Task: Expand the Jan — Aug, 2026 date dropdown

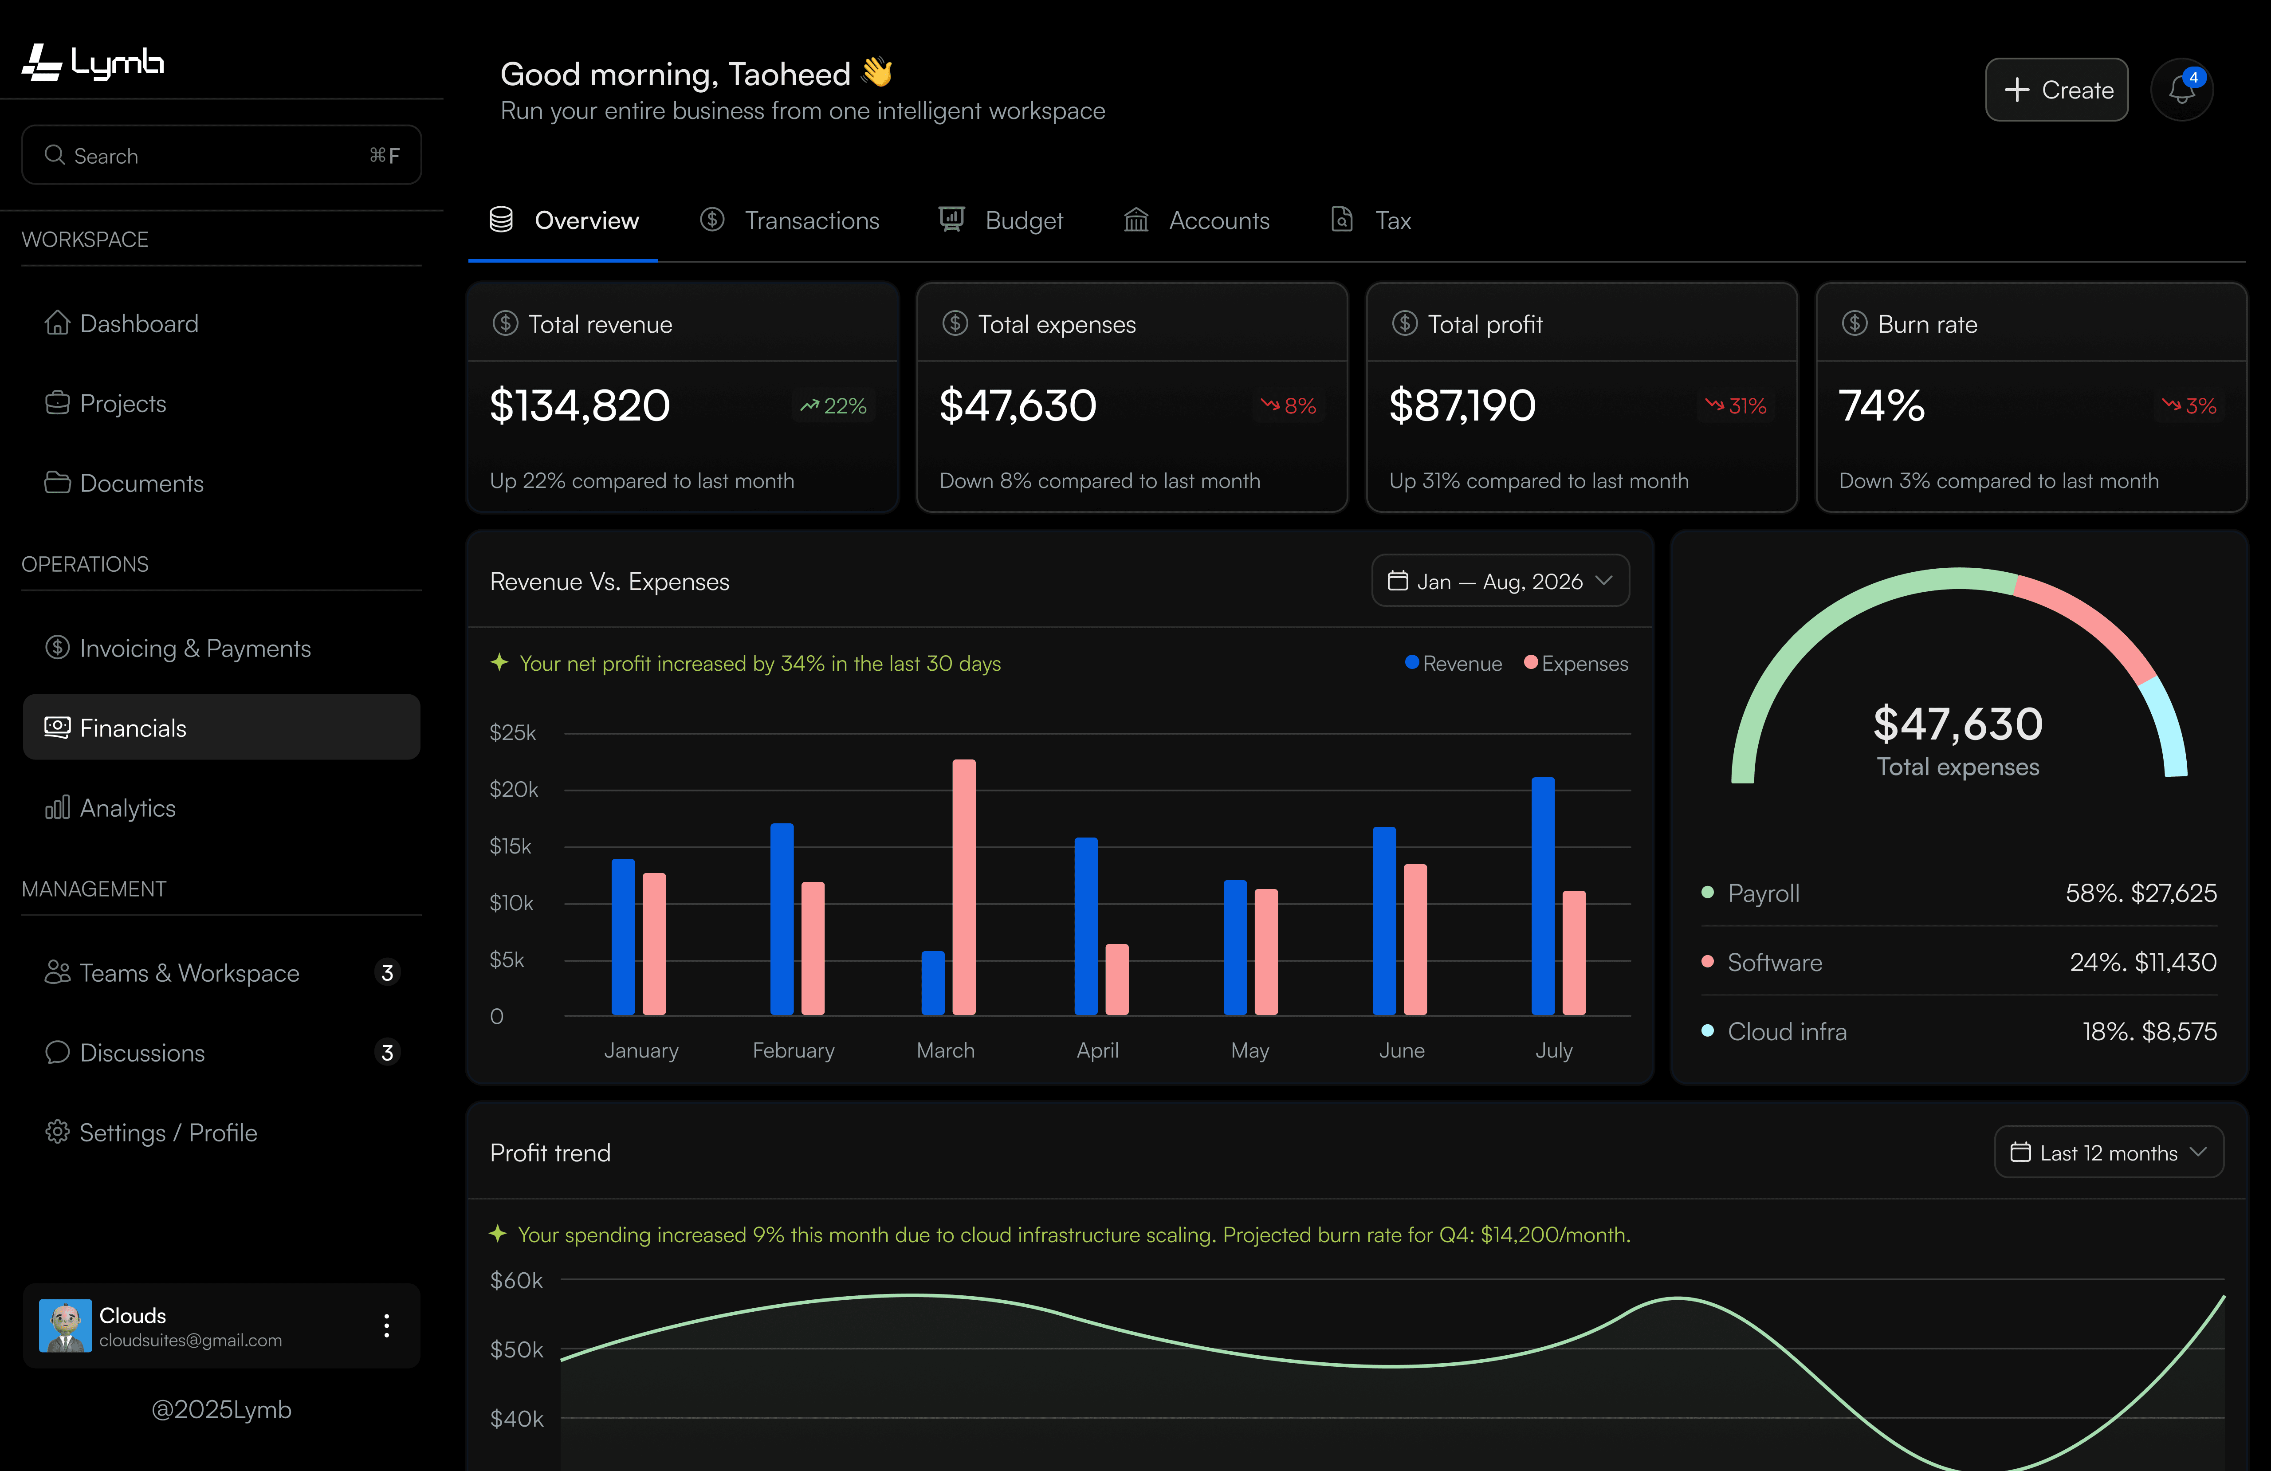Action: coord(1500,580)
